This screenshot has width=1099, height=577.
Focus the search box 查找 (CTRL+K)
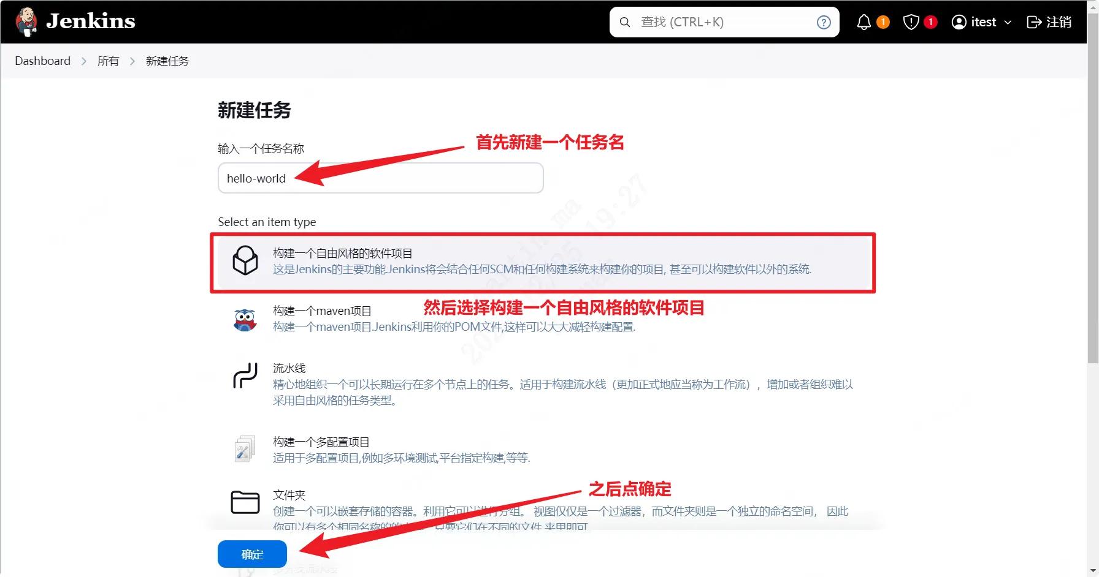pos(724,22)
